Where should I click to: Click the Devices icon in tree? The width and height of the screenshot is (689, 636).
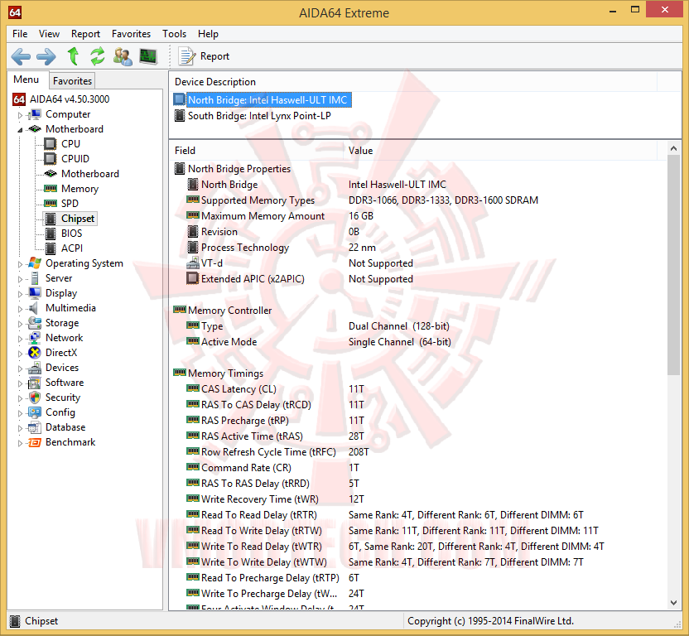click(x=34, y=368)
